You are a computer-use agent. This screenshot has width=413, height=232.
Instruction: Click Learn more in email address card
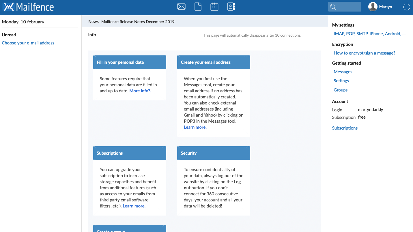coord(195,127)
